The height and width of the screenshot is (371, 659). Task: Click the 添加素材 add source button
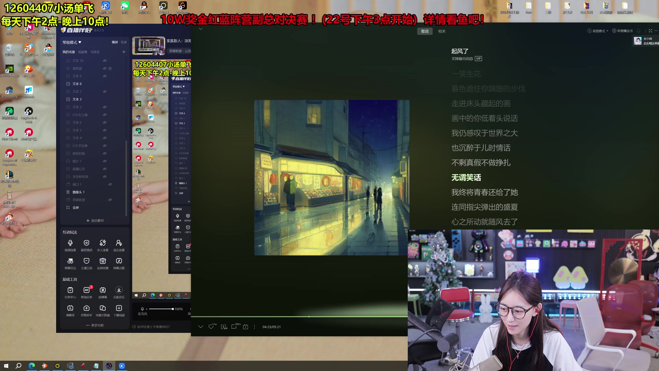pyautogui.click(x=95, y=221)
